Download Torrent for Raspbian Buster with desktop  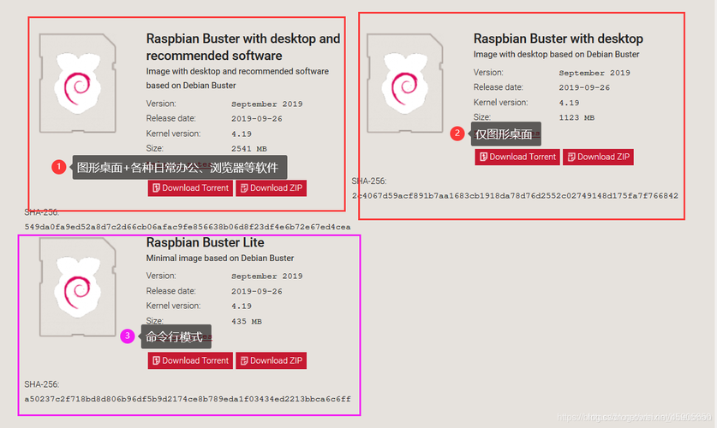[x=517, y=157]
